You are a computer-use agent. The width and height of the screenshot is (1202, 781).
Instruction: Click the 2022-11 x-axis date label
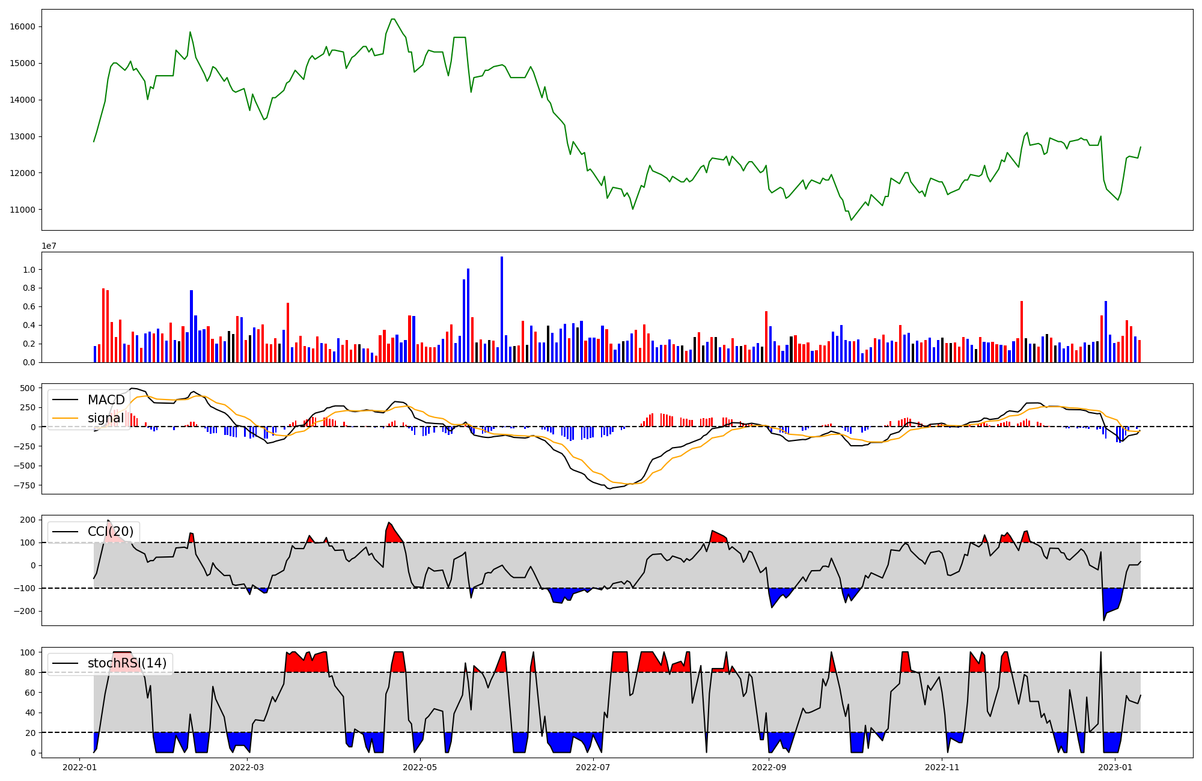[x=942, y=767]
